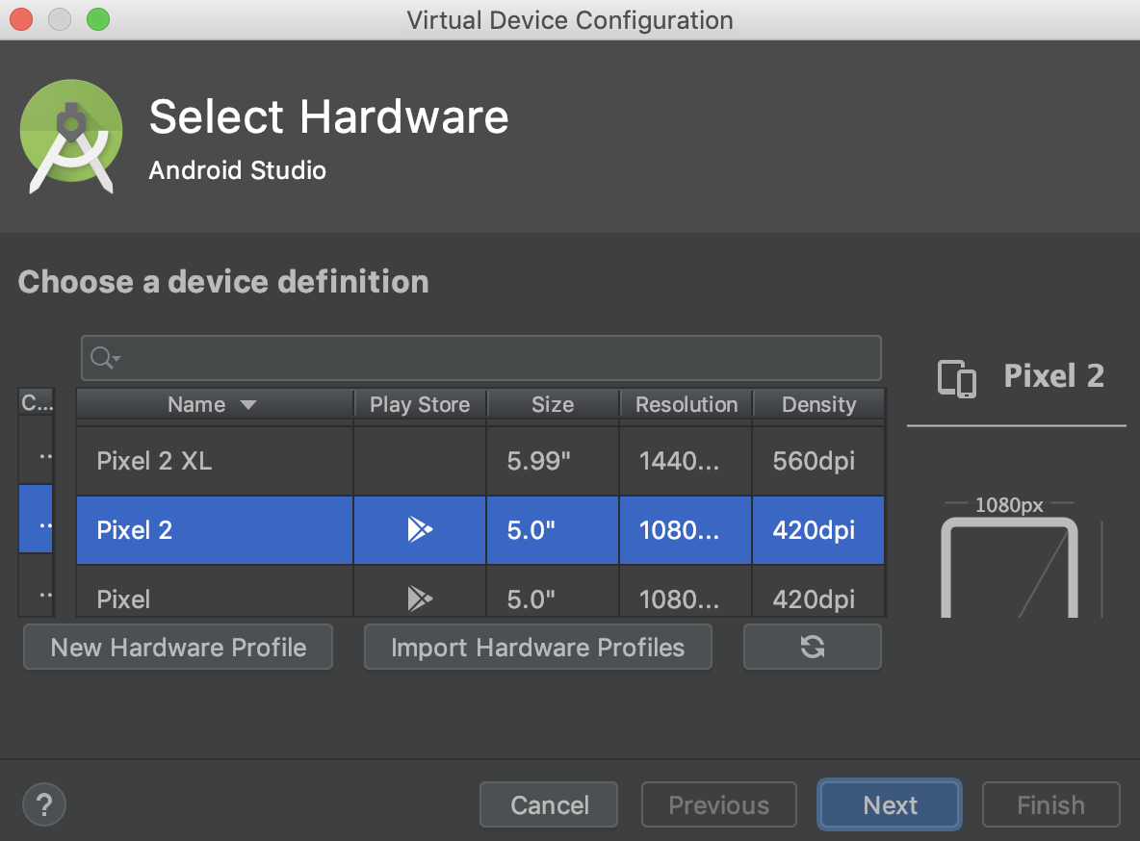The height and width of the screenshot is (841, 1140).
Task: Click the Size column header
Action: 553,404
